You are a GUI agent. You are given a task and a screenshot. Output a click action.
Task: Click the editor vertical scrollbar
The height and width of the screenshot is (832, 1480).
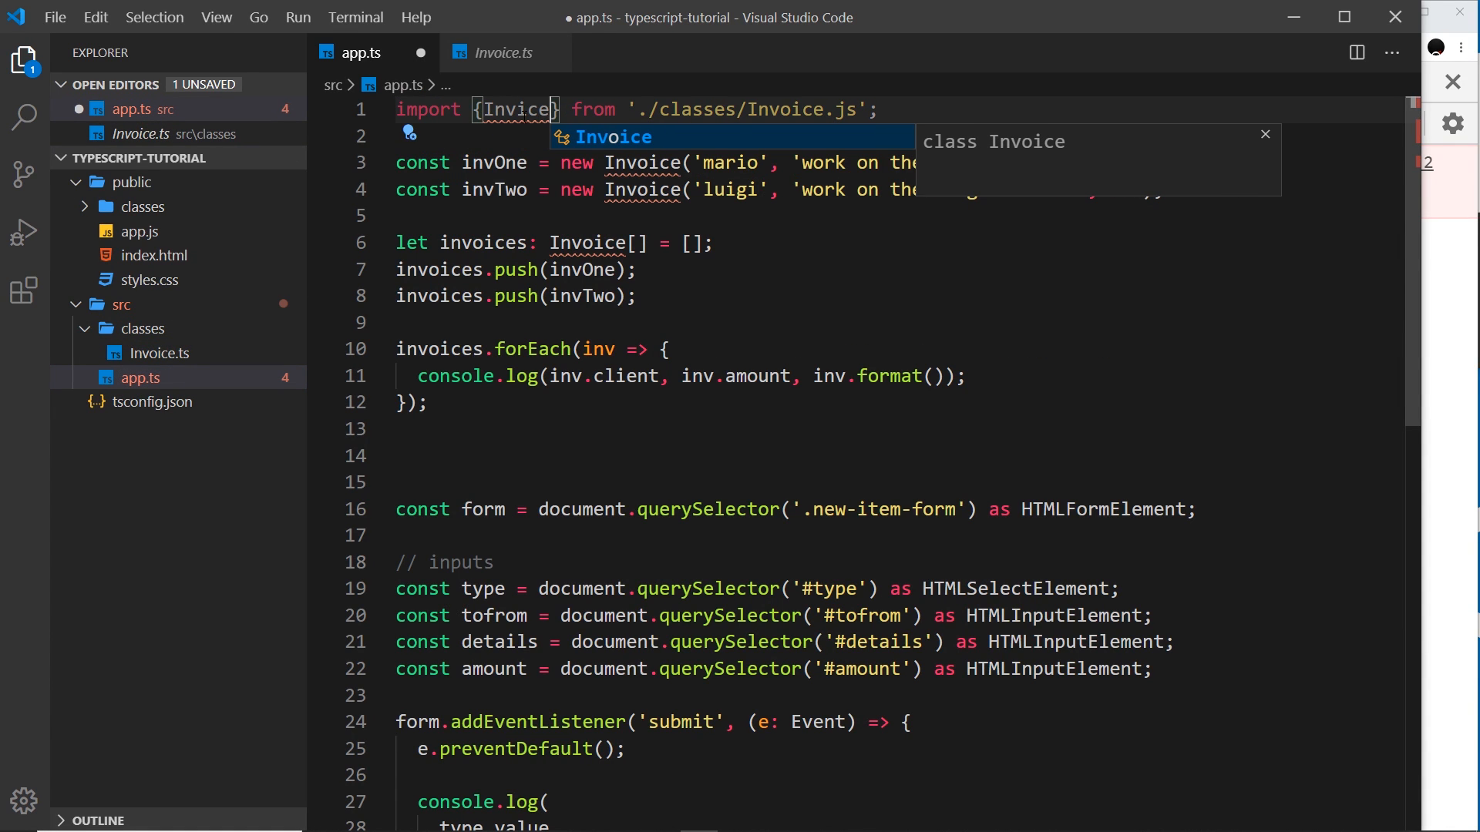1412,262
